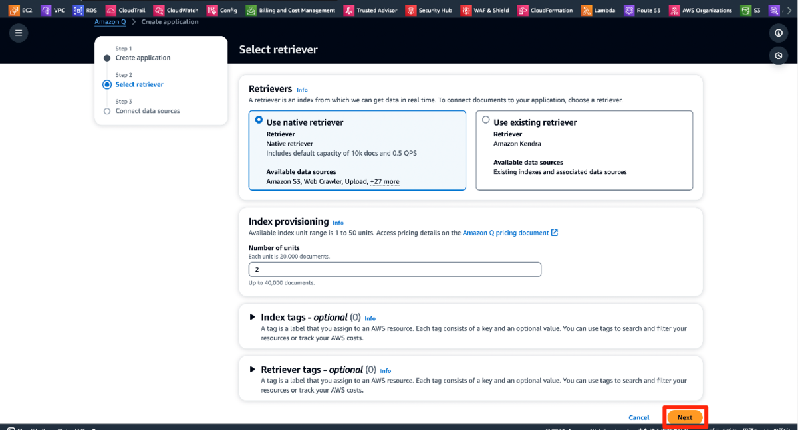Viewport: 798px width, 430px height.
Task: Open the RDS service shortcut icon
Action: pos(78,11)
